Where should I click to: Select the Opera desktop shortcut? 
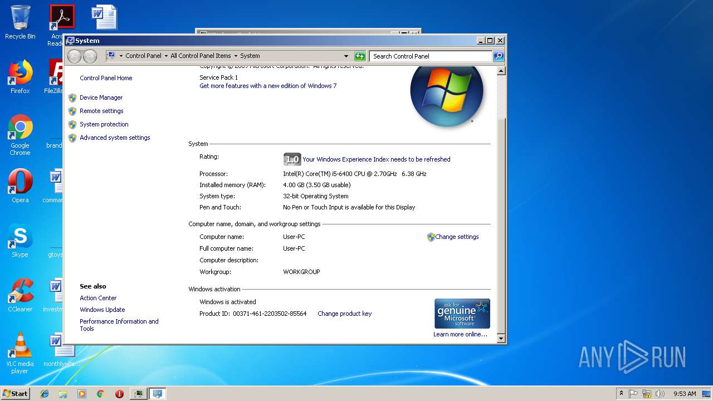coord(20,186)
